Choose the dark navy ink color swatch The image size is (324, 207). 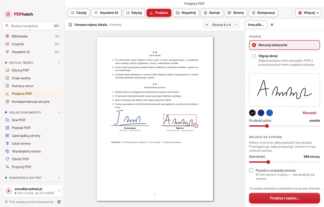tap(261, 113)
